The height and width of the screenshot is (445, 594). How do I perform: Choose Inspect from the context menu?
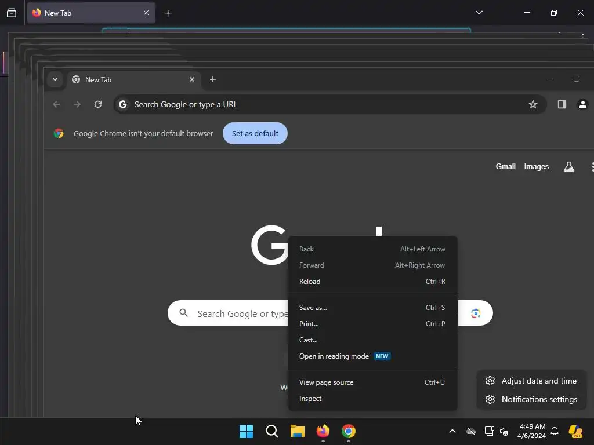[372, 399]
